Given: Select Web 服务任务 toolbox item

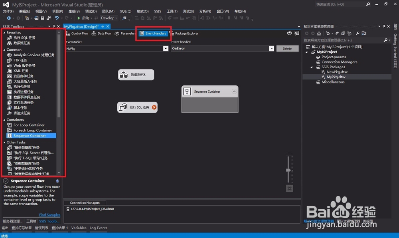Looking at the screenshot, I should [x=24, y=65].
